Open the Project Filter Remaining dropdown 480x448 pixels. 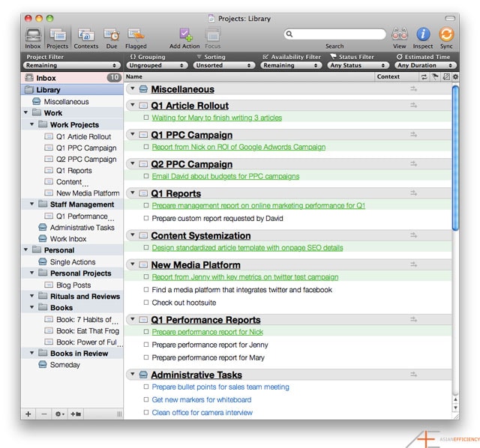(x=71, y=65)
